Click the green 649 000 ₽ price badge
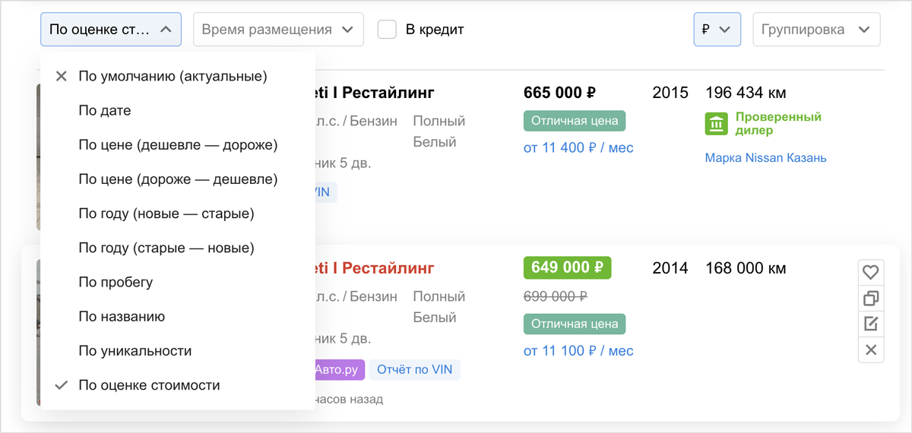912x433 pixels. (x=567, y=267)
